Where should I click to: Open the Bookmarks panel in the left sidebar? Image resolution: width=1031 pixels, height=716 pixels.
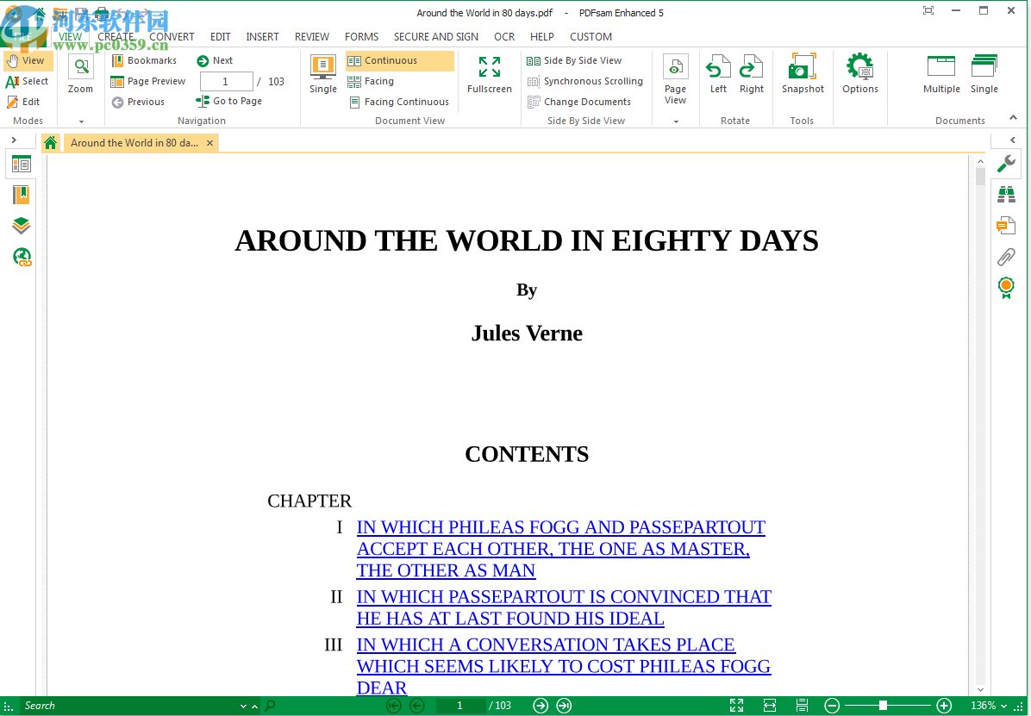(21, 194)
